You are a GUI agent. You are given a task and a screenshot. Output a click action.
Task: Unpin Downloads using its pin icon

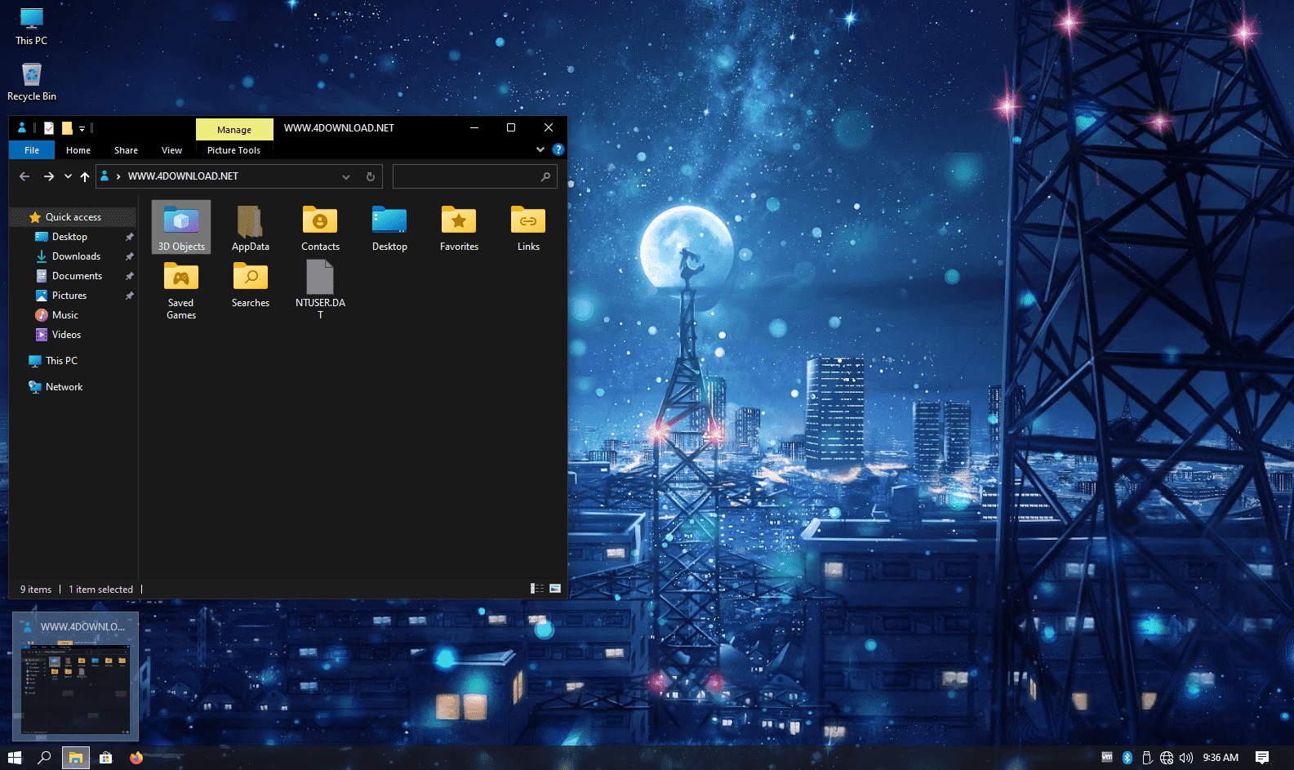(129, 256)
